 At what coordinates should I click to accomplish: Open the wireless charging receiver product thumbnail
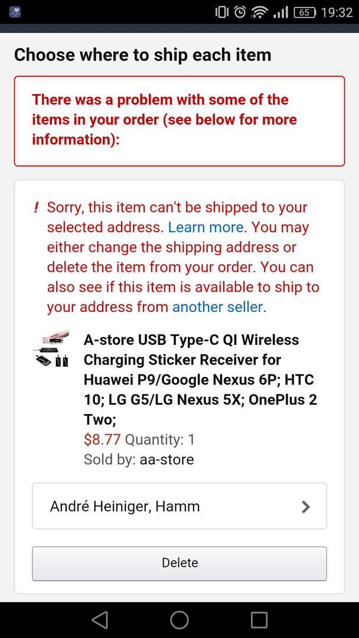click(50, 349)
